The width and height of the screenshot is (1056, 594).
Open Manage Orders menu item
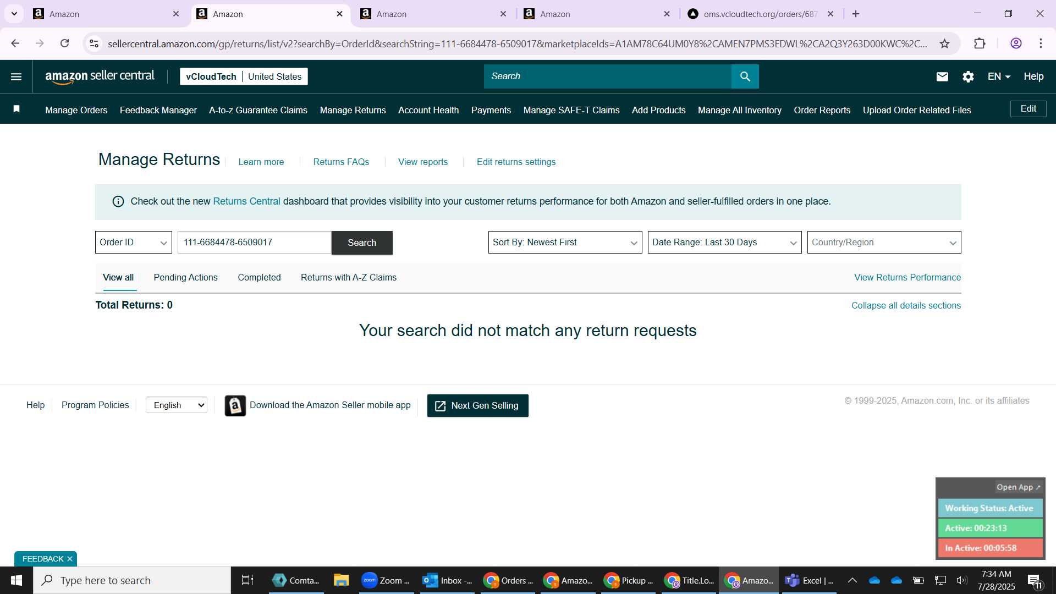pos(76,110)
